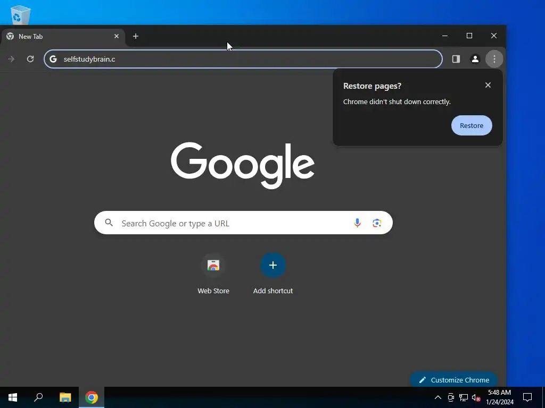Click the address bar showing selfstudybrain.c
Image resolution: width=545 pixels, height=408 pixels.
(x=243, y=59)
